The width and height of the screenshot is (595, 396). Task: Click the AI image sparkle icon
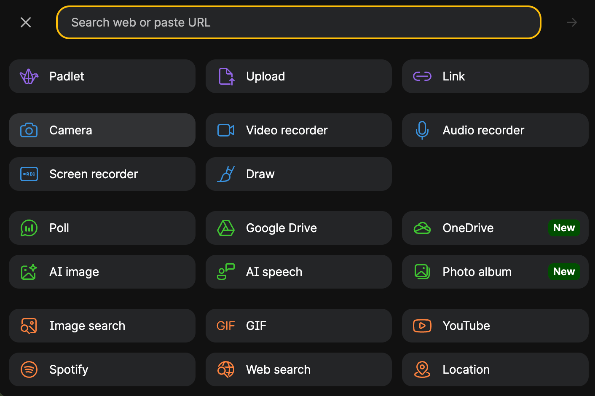(x=29, y=272)
